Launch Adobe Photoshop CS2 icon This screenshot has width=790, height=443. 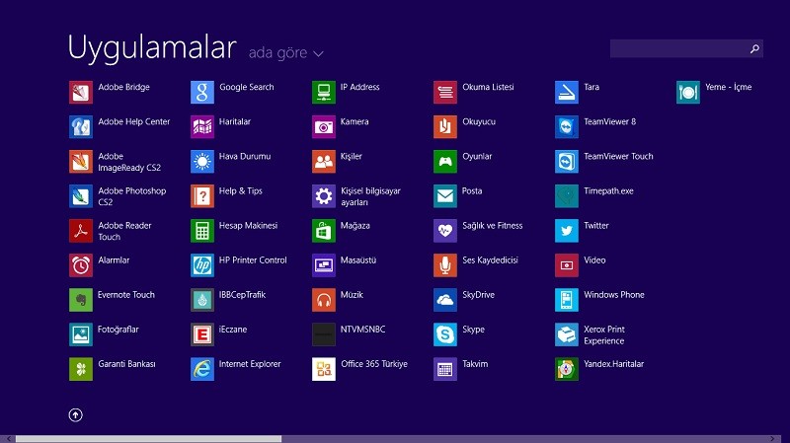[81, 196]
